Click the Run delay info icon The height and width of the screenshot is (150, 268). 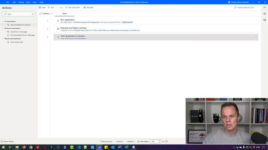point(167,142)
